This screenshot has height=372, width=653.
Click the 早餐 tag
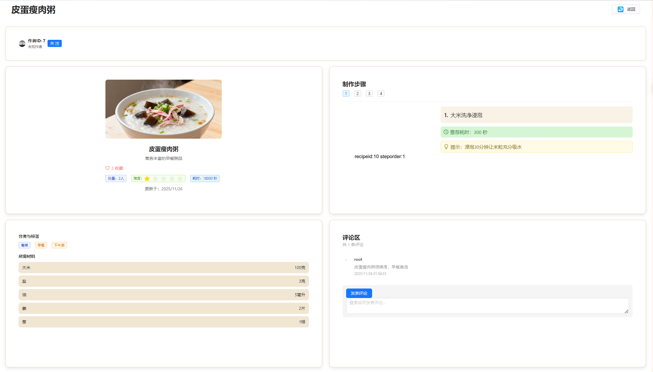41,245
